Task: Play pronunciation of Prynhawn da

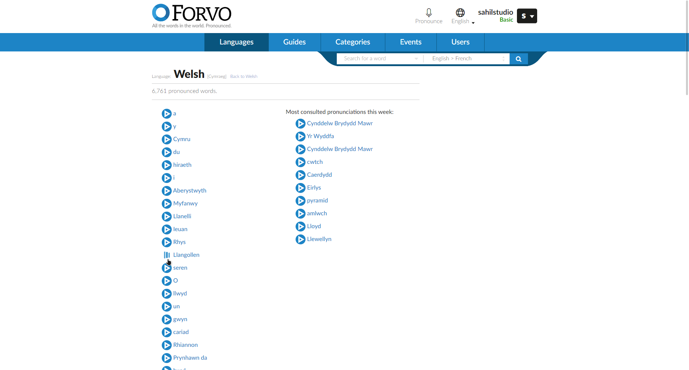Action: click(167, 358)
